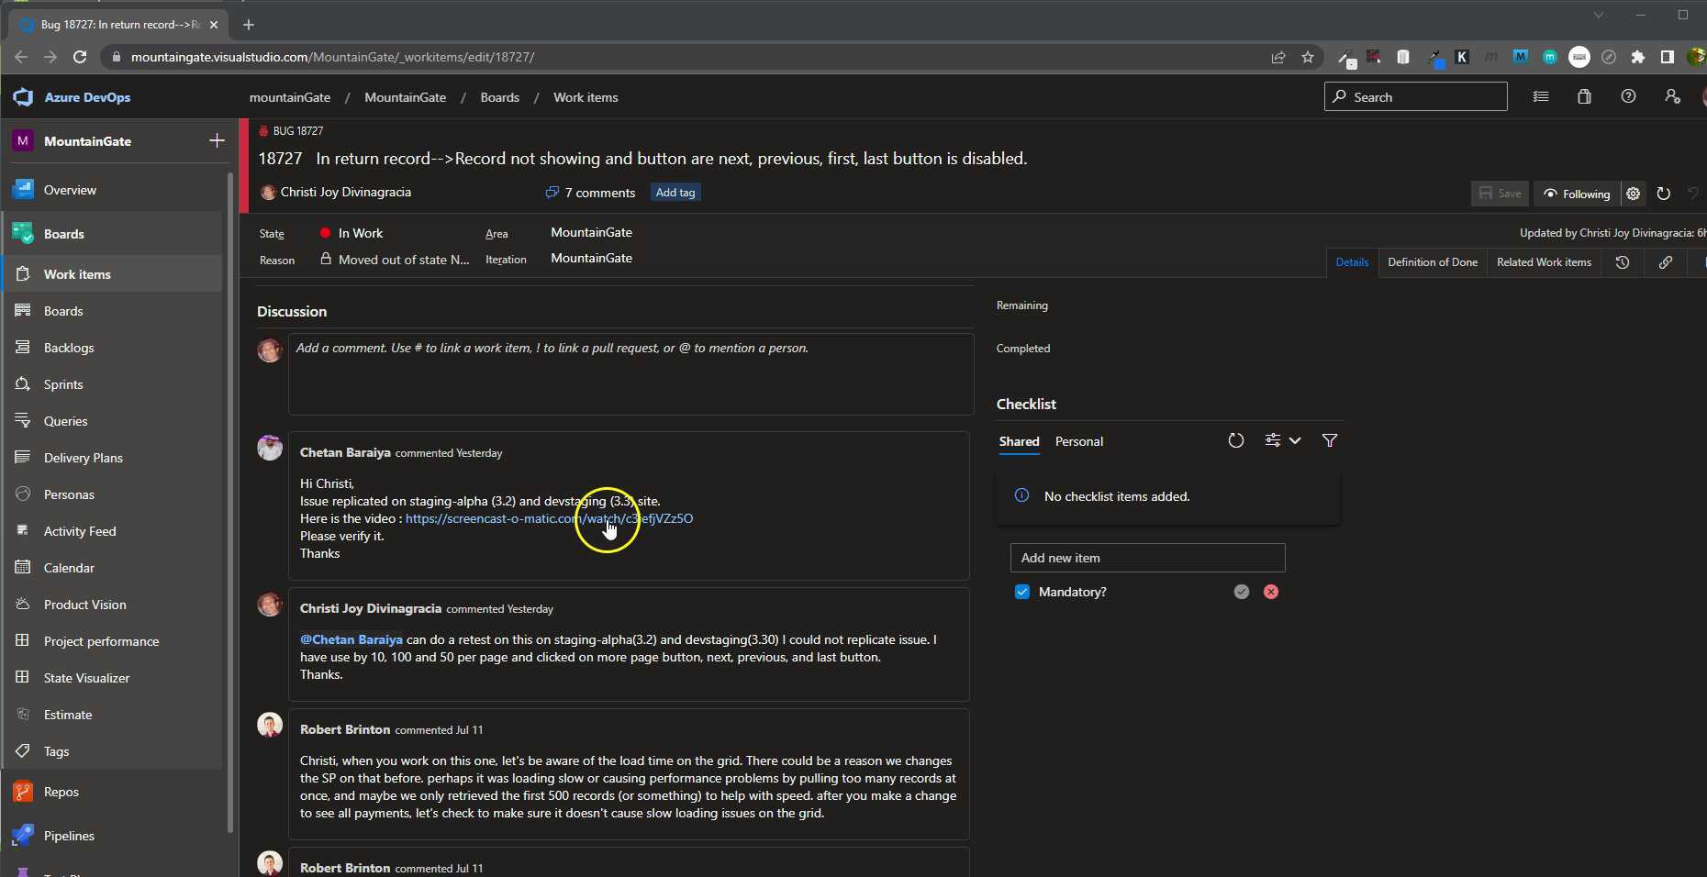Toggle the Mandatory? checkbox
The image size is (1707, 877).
click(1022, 592)
